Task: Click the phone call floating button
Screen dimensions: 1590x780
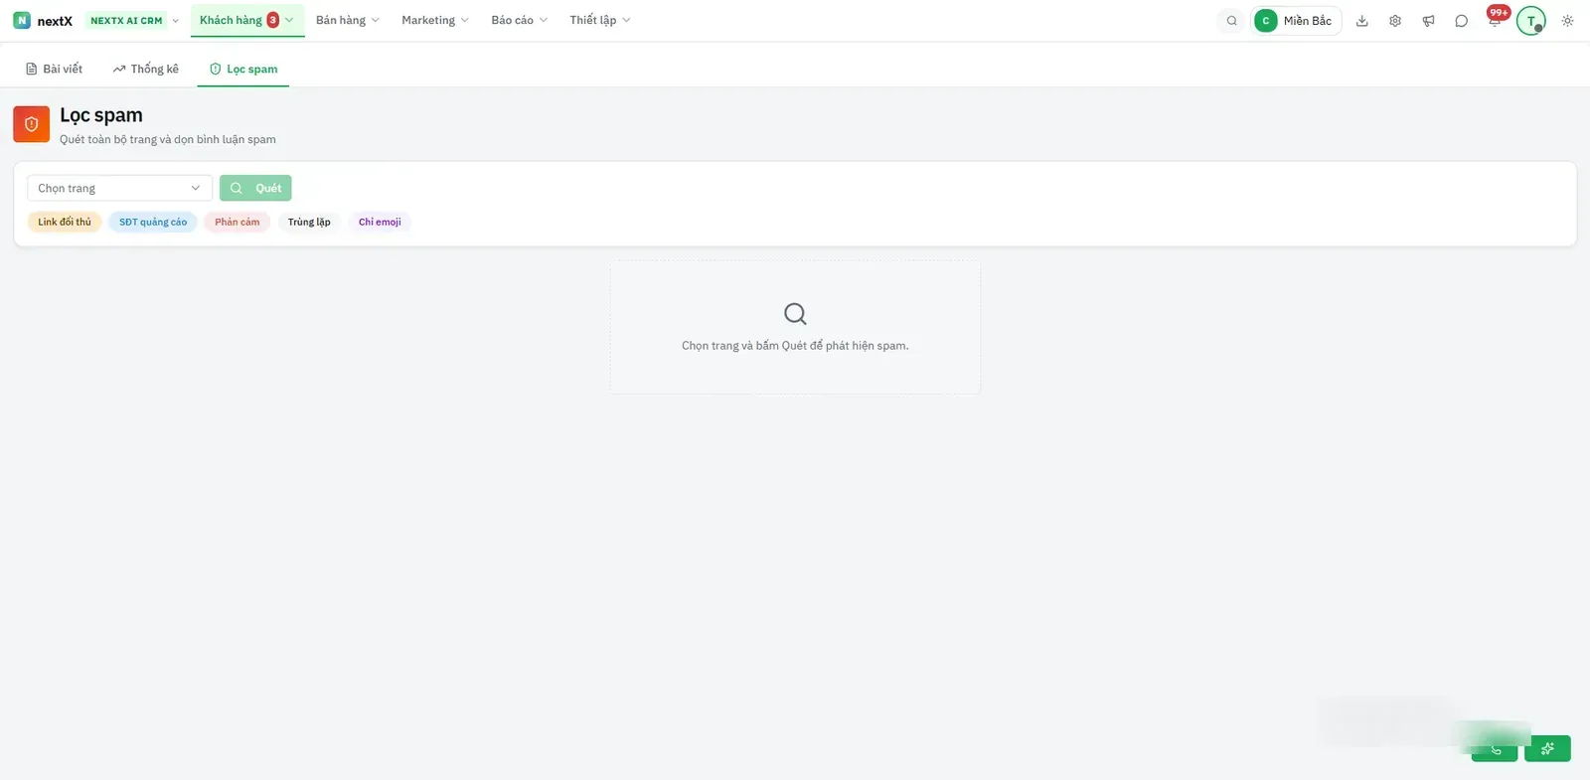Action: point(1495,749)
